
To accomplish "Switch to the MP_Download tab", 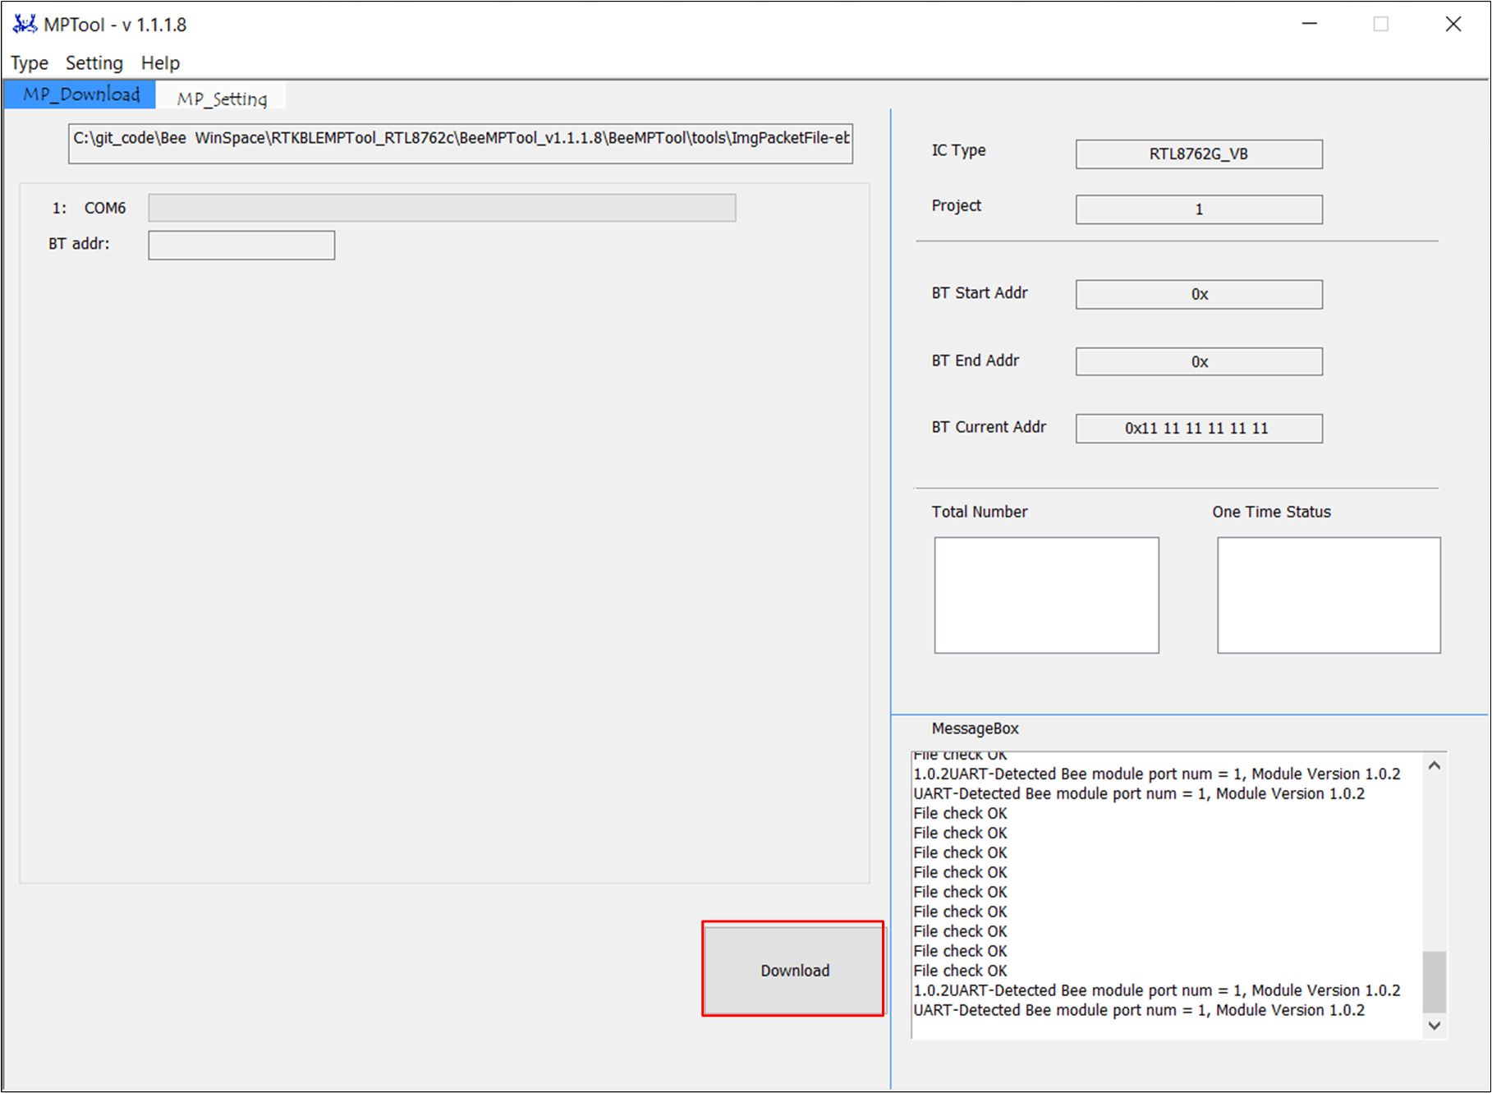I will 80,94.
